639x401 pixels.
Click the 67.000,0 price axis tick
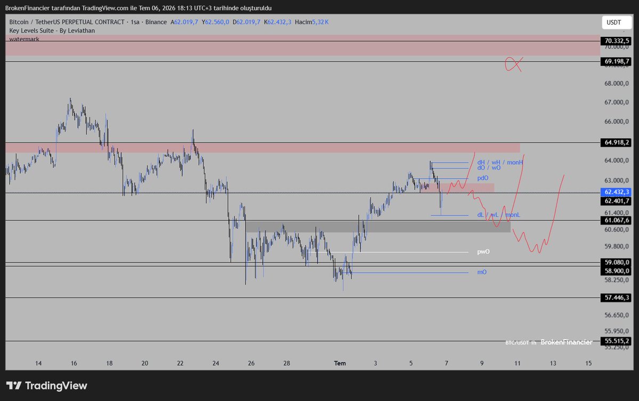[617, 102]
